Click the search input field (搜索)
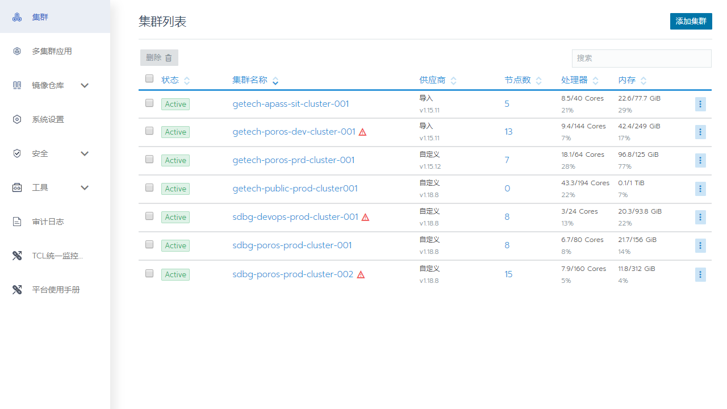Screen dimensions: 727x409 [641, 58]
